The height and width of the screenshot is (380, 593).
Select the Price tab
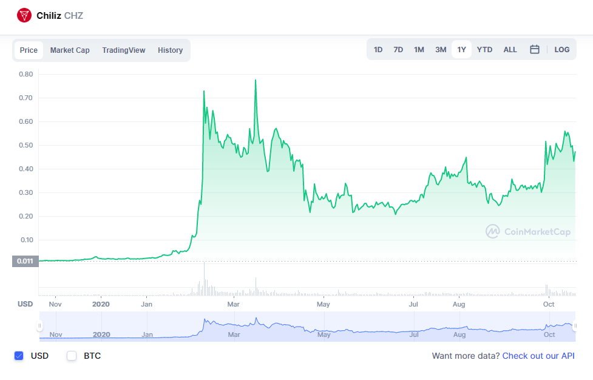tap(29, 50)
